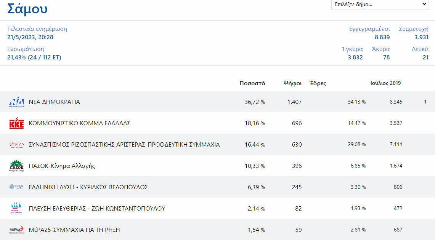The height and width of the screenshot is (241, 435).
Task: Click the 34,13 % 2019 percentage
Action: [357, 102]
